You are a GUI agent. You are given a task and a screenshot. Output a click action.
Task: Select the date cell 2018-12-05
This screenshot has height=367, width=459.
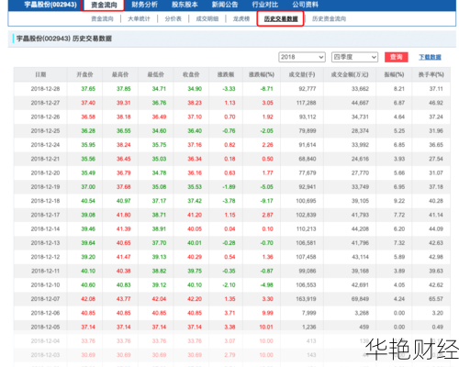[45, 327]
